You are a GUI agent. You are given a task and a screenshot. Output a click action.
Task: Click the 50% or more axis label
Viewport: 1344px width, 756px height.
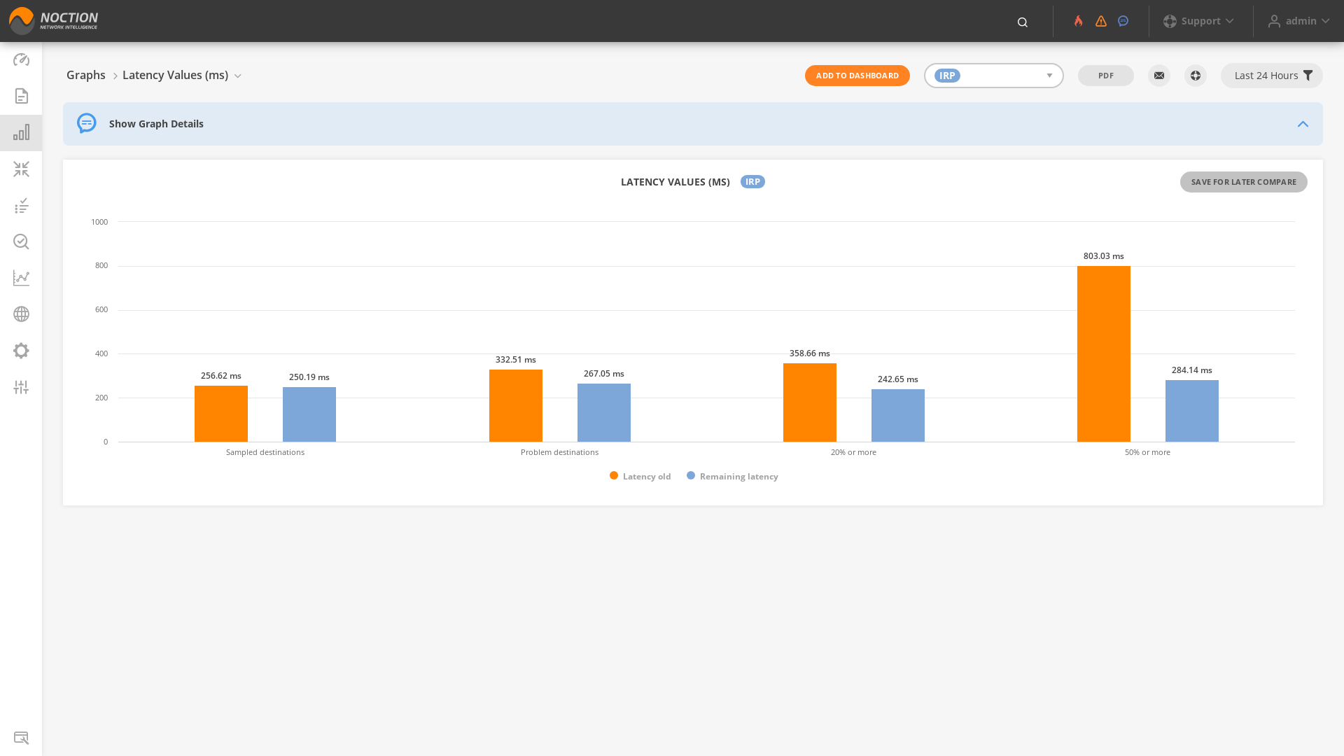(x=1147, y=452)
